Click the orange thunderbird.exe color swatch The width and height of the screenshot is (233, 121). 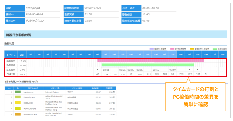click(18, 114)
